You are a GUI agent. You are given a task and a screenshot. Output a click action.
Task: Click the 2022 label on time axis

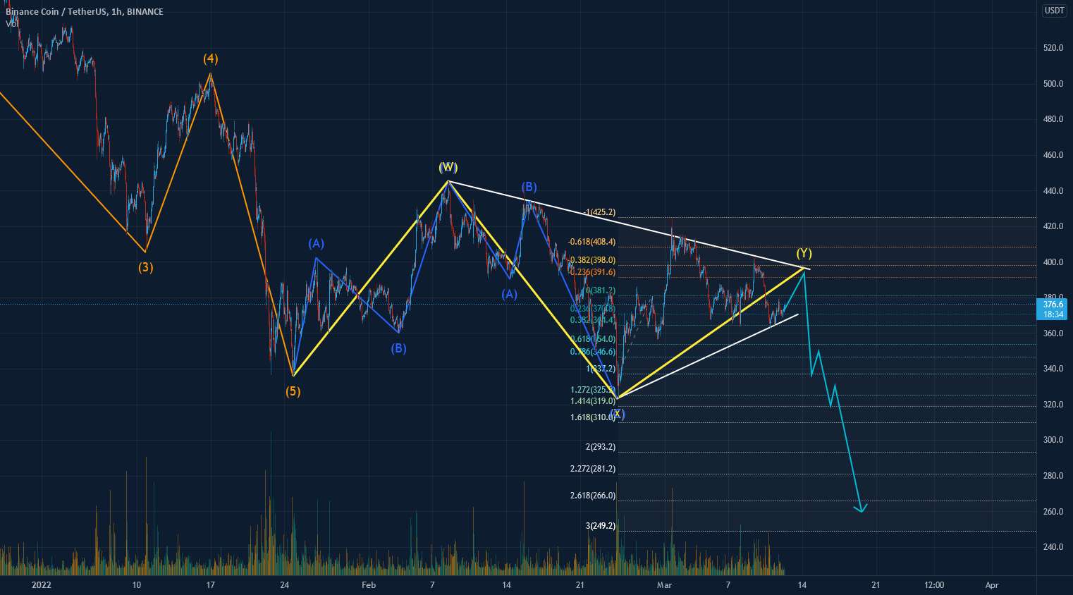pyautogui.click(x=42, y=585)
